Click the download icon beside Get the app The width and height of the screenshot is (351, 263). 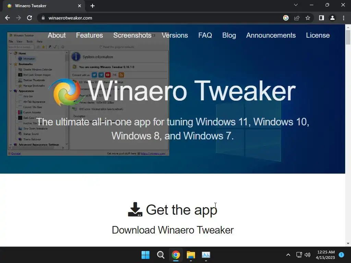coord(135,209)
